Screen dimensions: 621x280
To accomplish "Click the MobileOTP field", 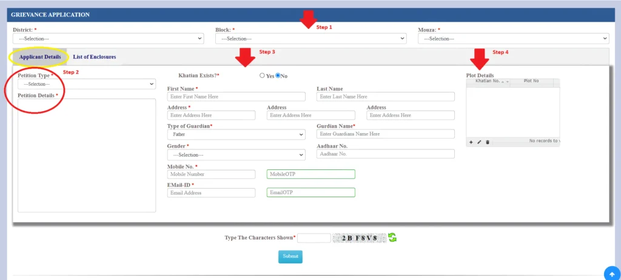I will pos(311,174).
